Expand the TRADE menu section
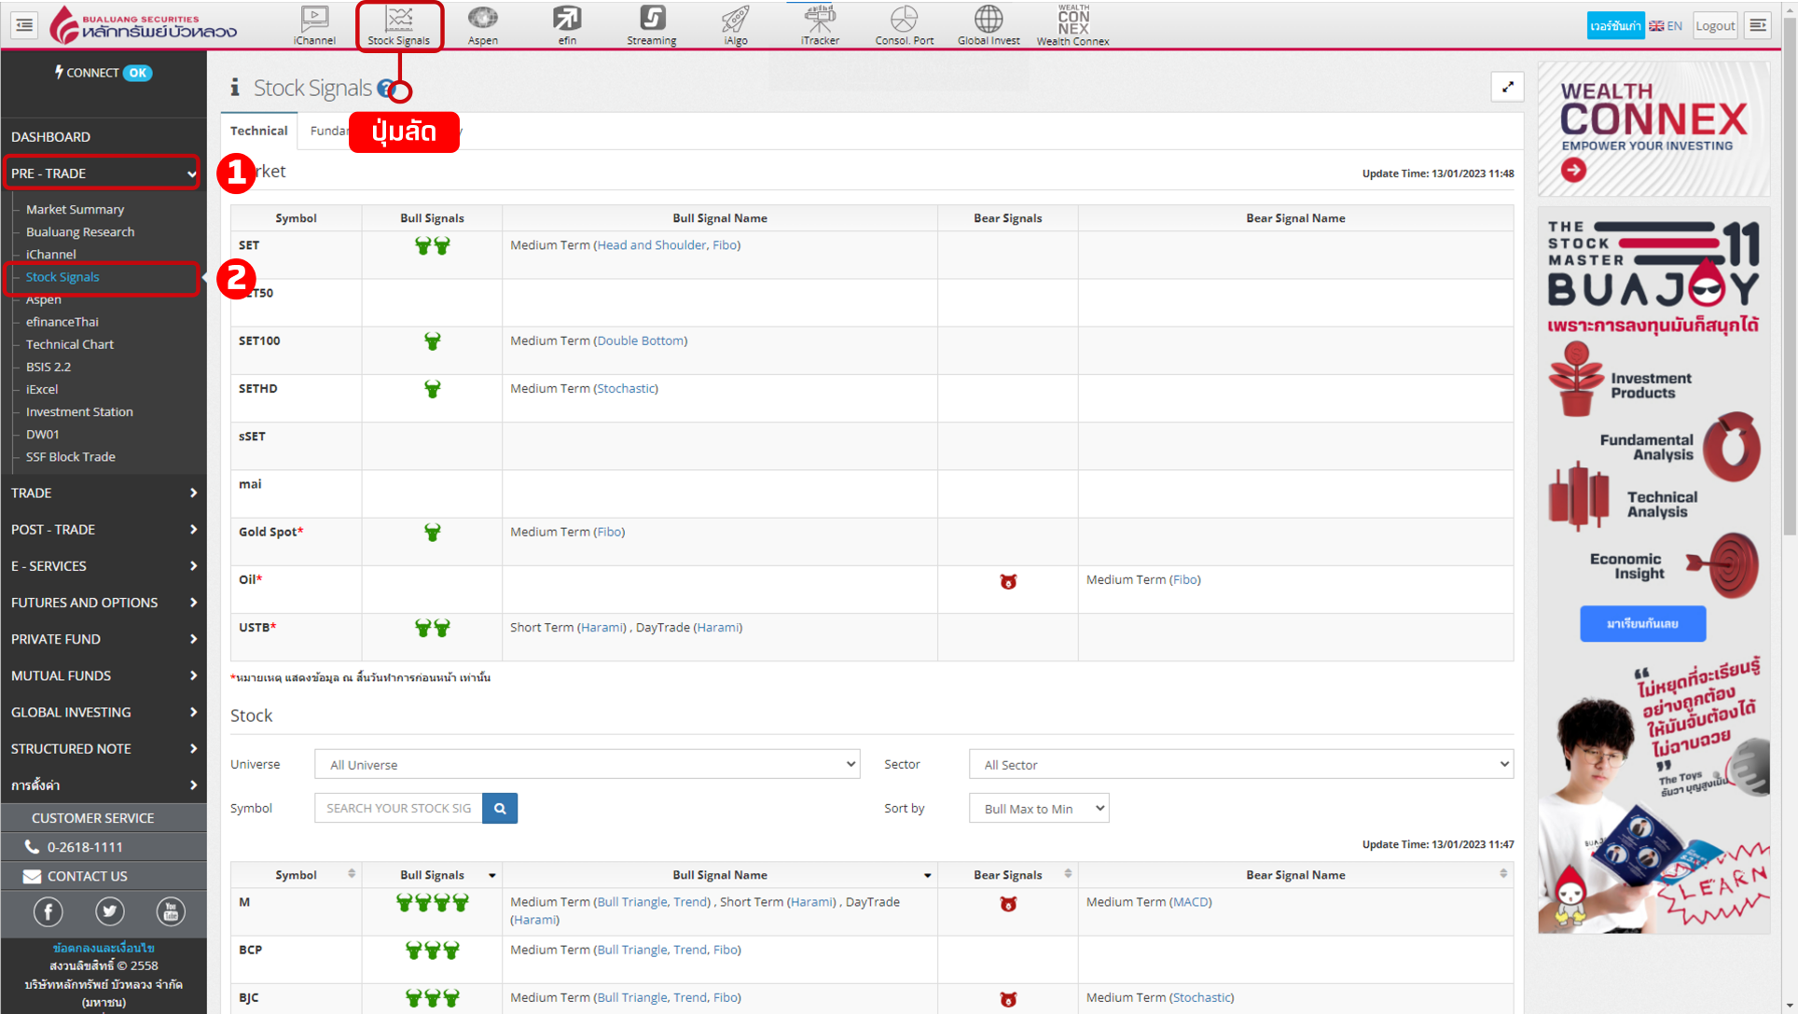Viewport: 1798px width, 1014px height. click(x=103, y=493)
